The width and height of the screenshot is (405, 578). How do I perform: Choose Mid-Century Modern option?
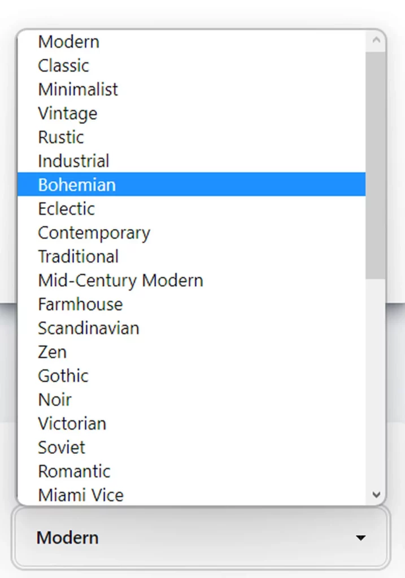click(x=120, y=281)
